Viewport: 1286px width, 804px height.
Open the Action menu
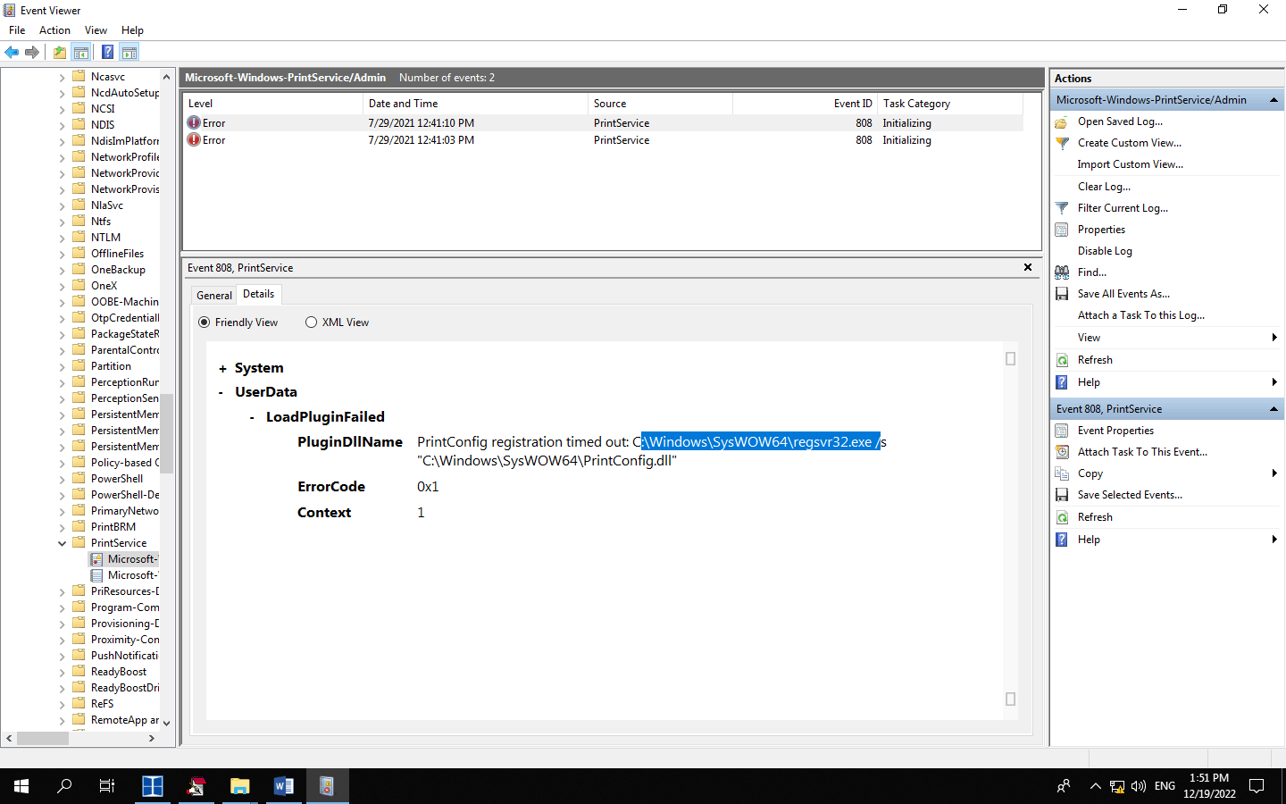tap(54, 30)
